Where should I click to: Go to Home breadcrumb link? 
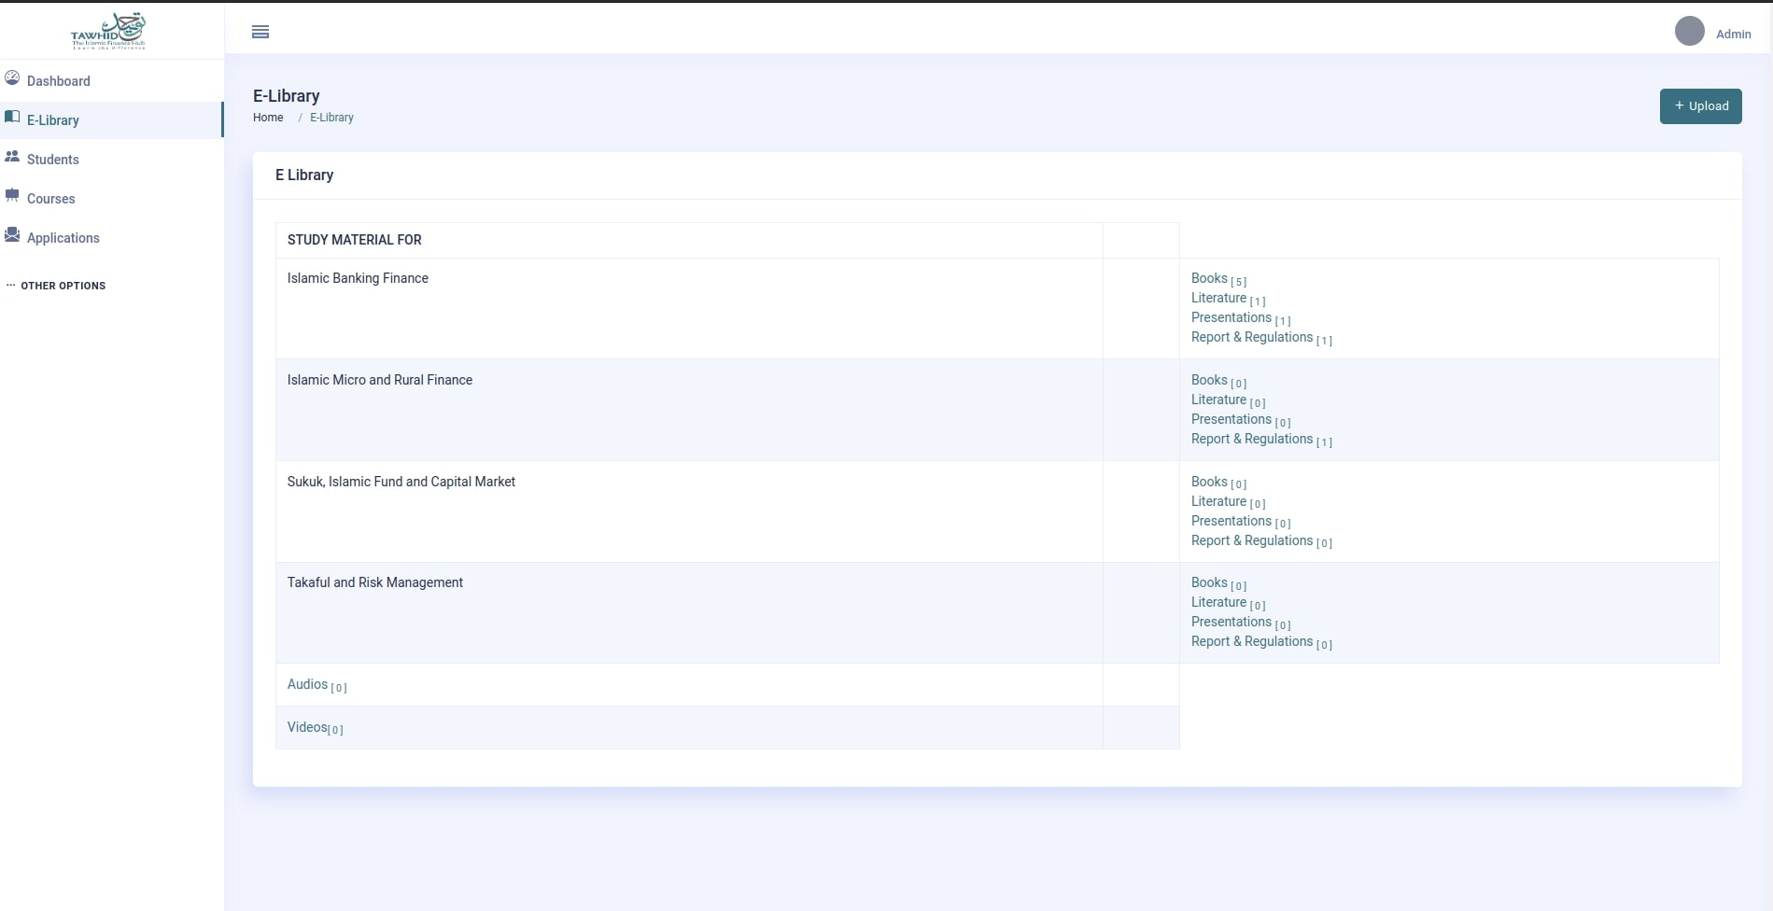coord(268,118)
